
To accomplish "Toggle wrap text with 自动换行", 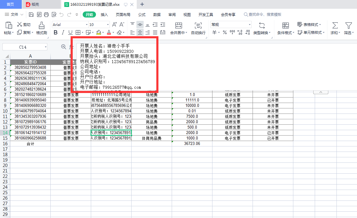I will 198,29.
